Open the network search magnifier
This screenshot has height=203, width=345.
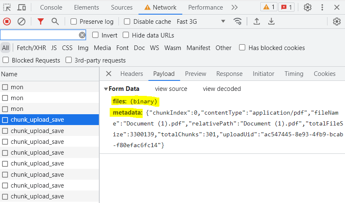(x=55, y=22)
